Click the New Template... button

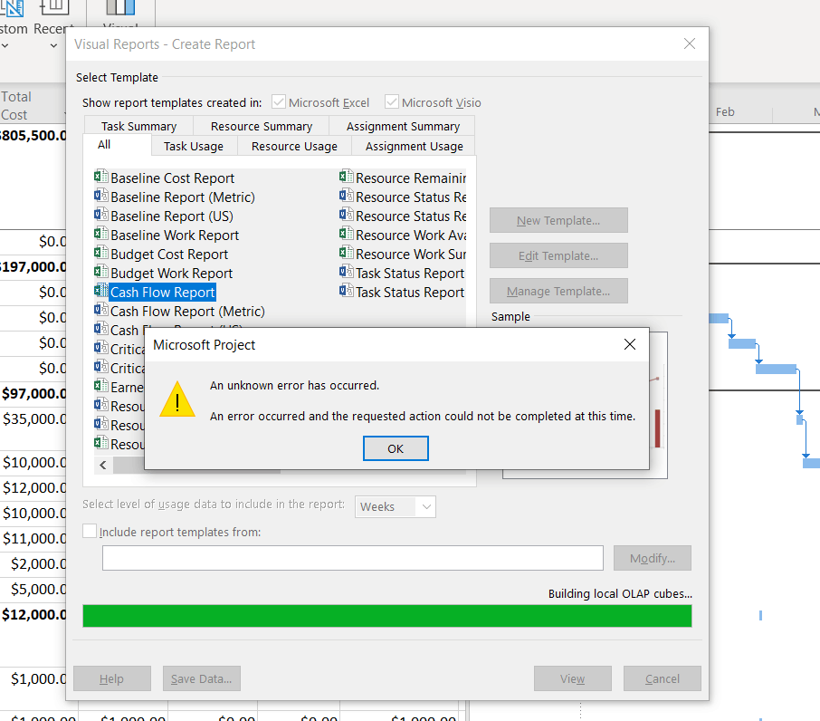click(558, 220)
